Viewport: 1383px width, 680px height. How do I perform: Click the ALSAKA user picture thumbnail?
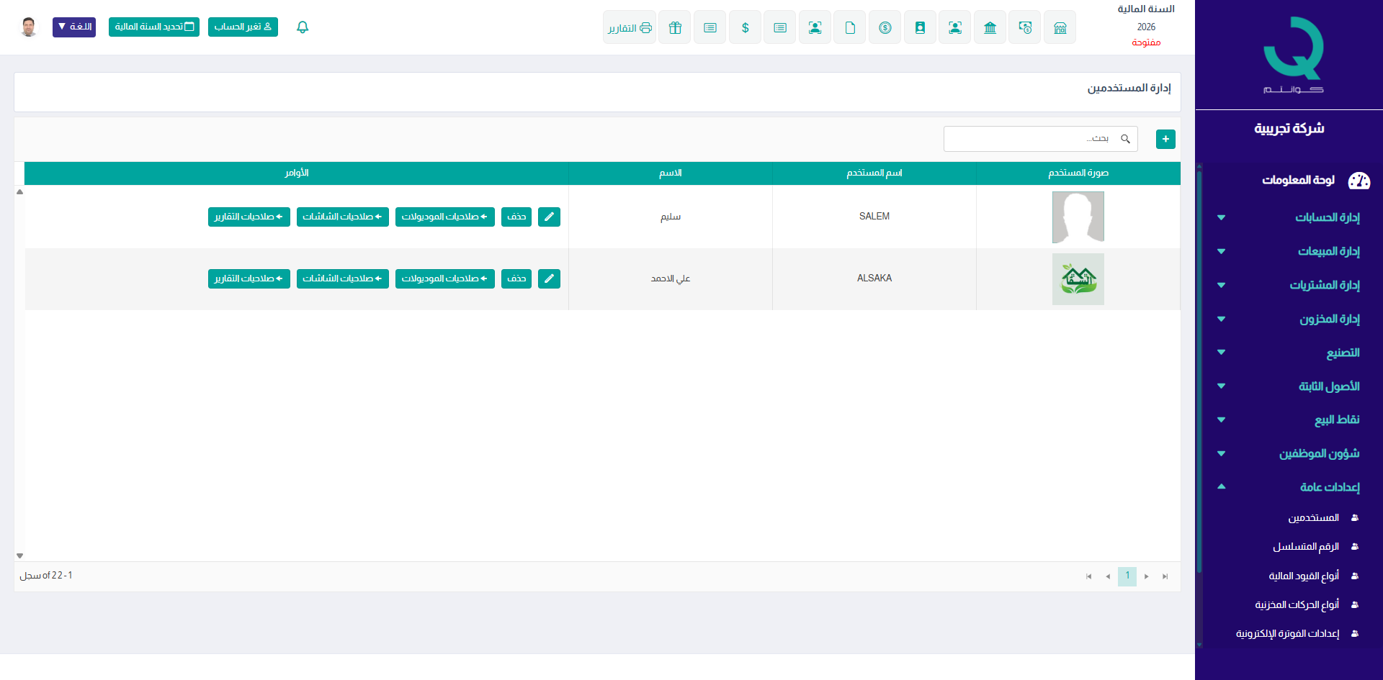pyautogui.click(x=1078, y=279)
